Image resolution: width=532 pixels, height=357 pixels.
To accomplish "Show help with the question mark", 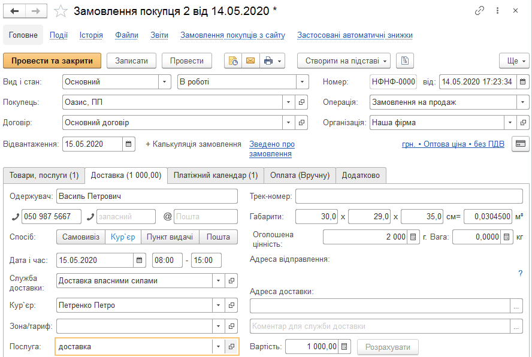I will tap(521, 273).
